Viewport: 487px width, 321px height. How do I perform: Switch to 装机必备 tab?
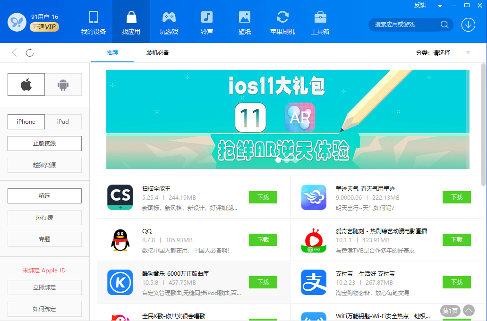pyautogui.click(x=158, y=53)
